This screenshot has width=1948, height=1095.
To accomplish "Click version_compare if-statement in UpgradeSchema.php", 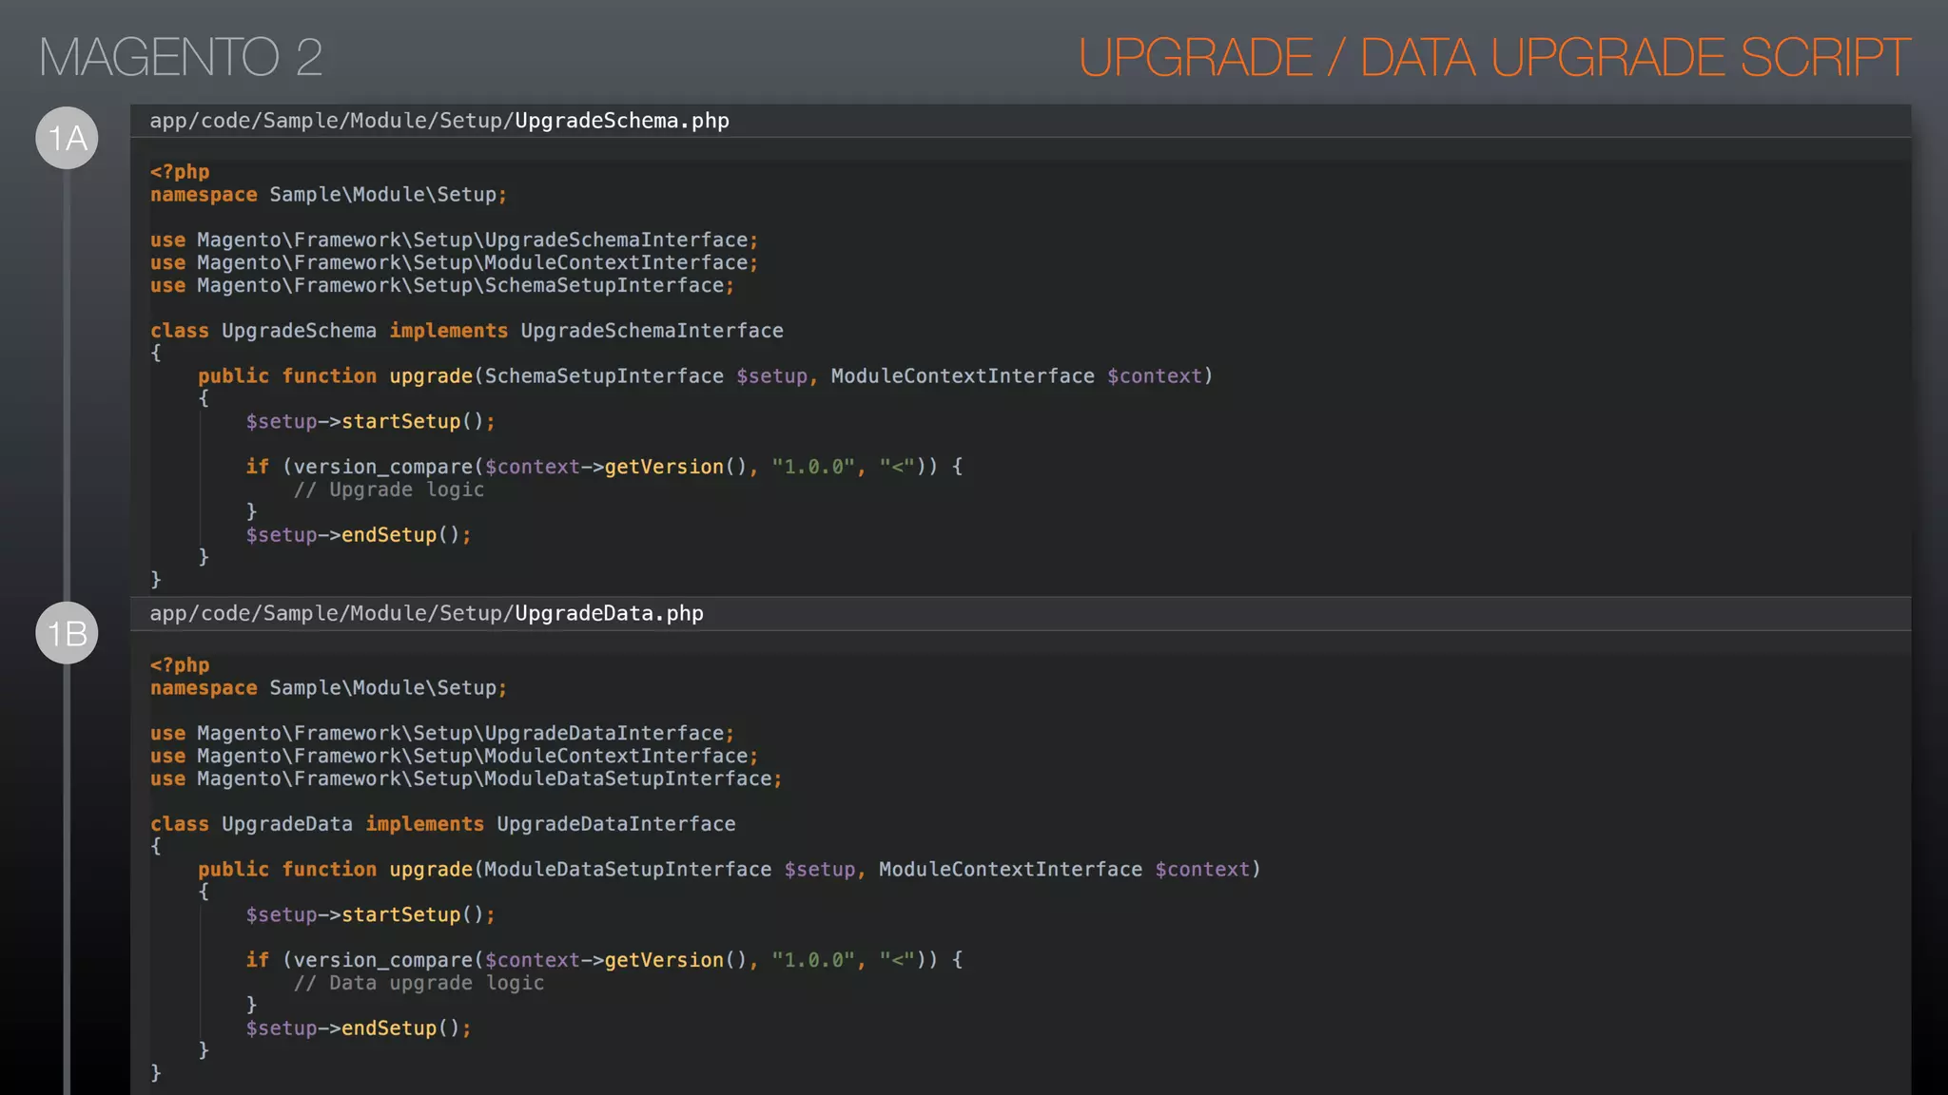I will [x=605, y=467].
